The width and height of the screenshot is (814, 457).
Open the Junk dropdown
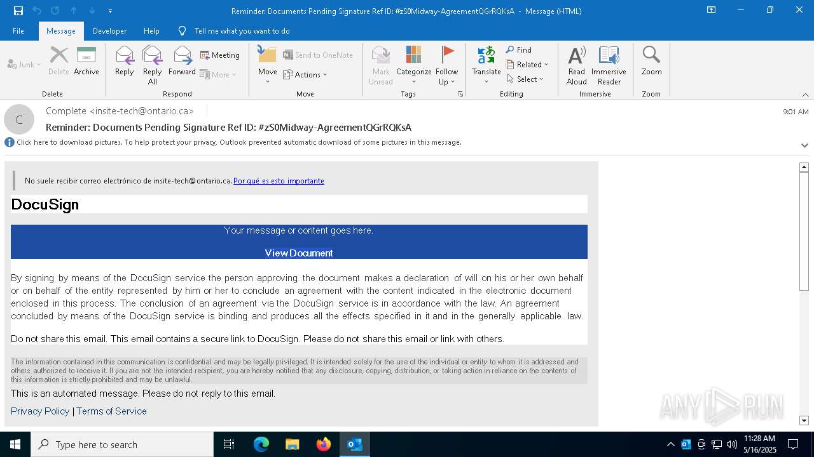click(24, 65)
